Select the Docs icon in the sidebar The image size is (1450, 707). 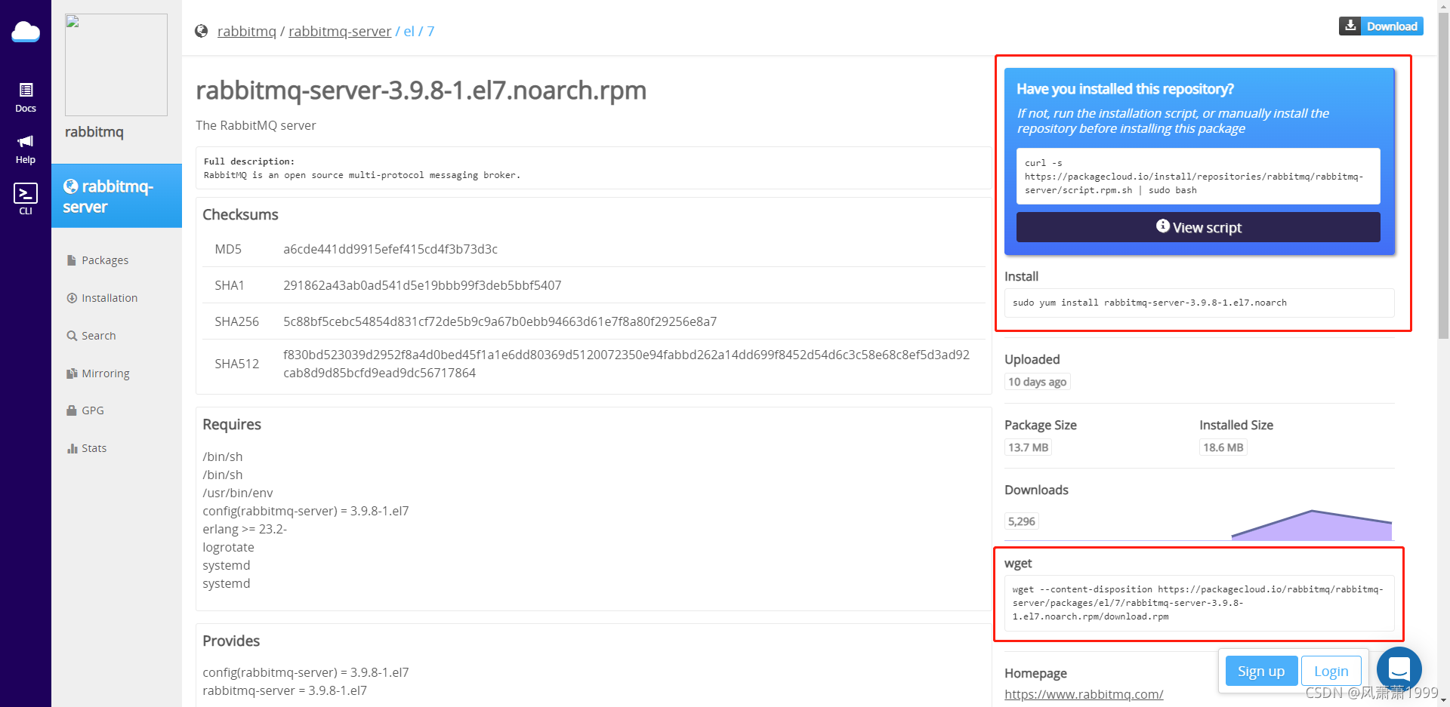25,97
